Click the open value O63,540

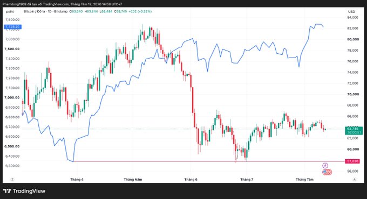click(76, 11)
